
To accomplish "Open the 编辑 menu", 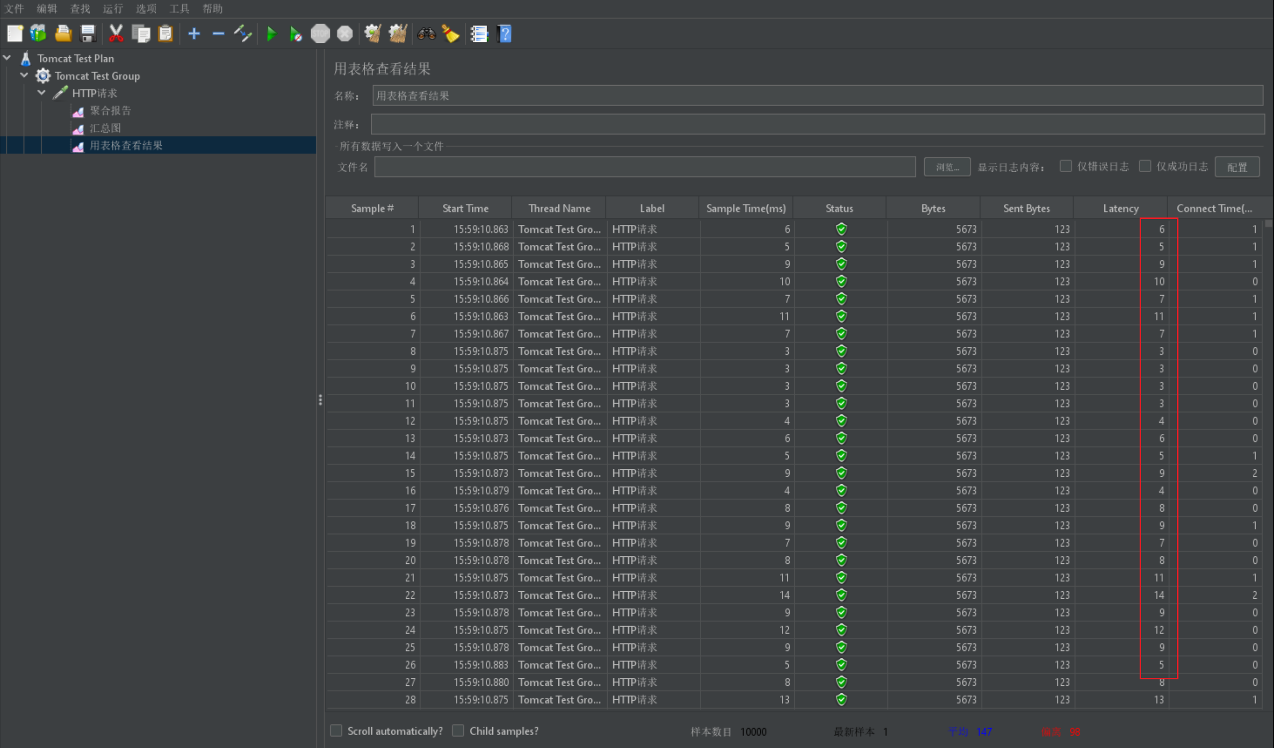I will tap(47, 8).
